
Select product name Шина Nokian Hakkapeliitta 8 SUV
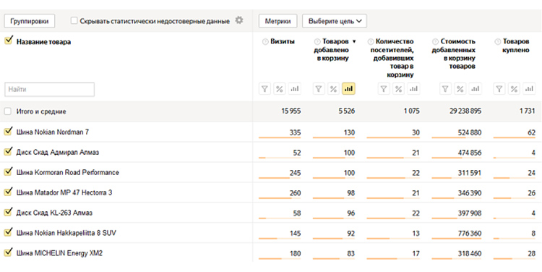[x=66, y=233]
